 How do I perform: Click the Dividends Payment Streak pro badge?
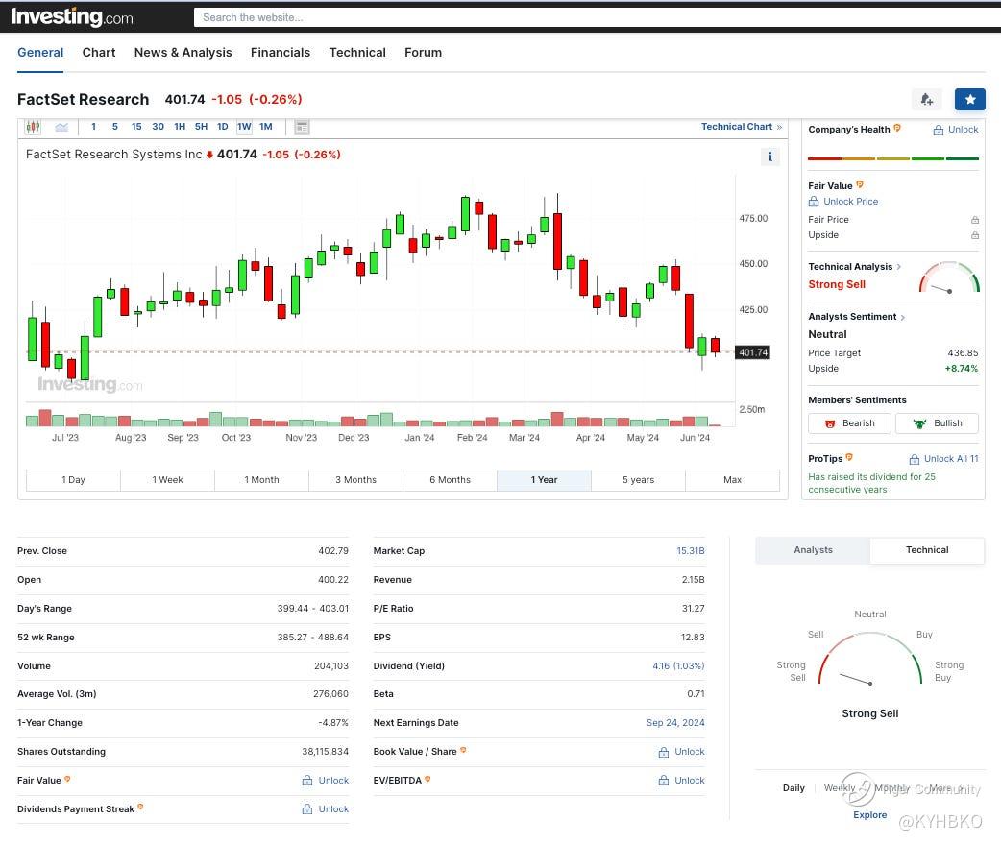pos(140,807)
